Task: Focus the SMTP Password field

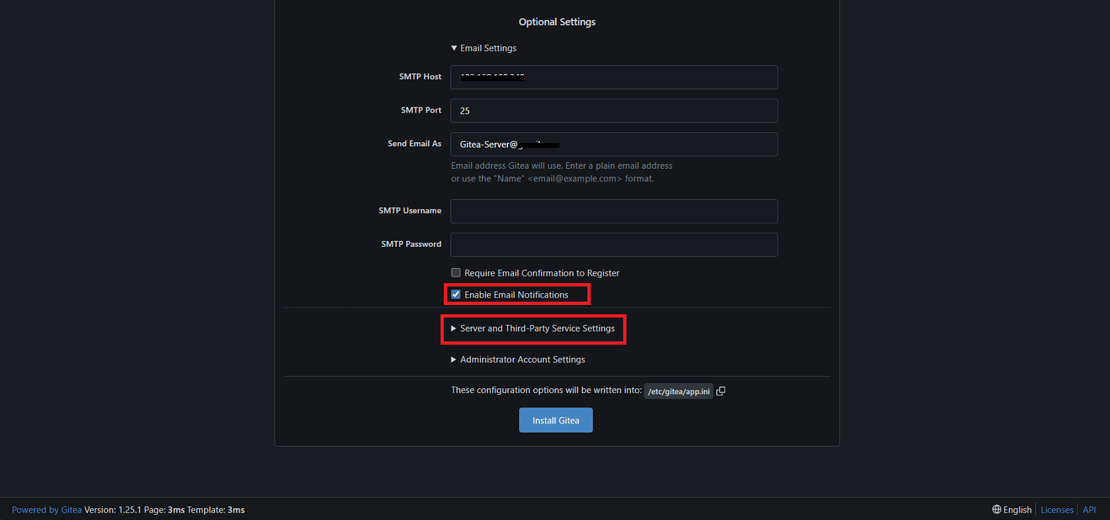Action: coord(613,245)
